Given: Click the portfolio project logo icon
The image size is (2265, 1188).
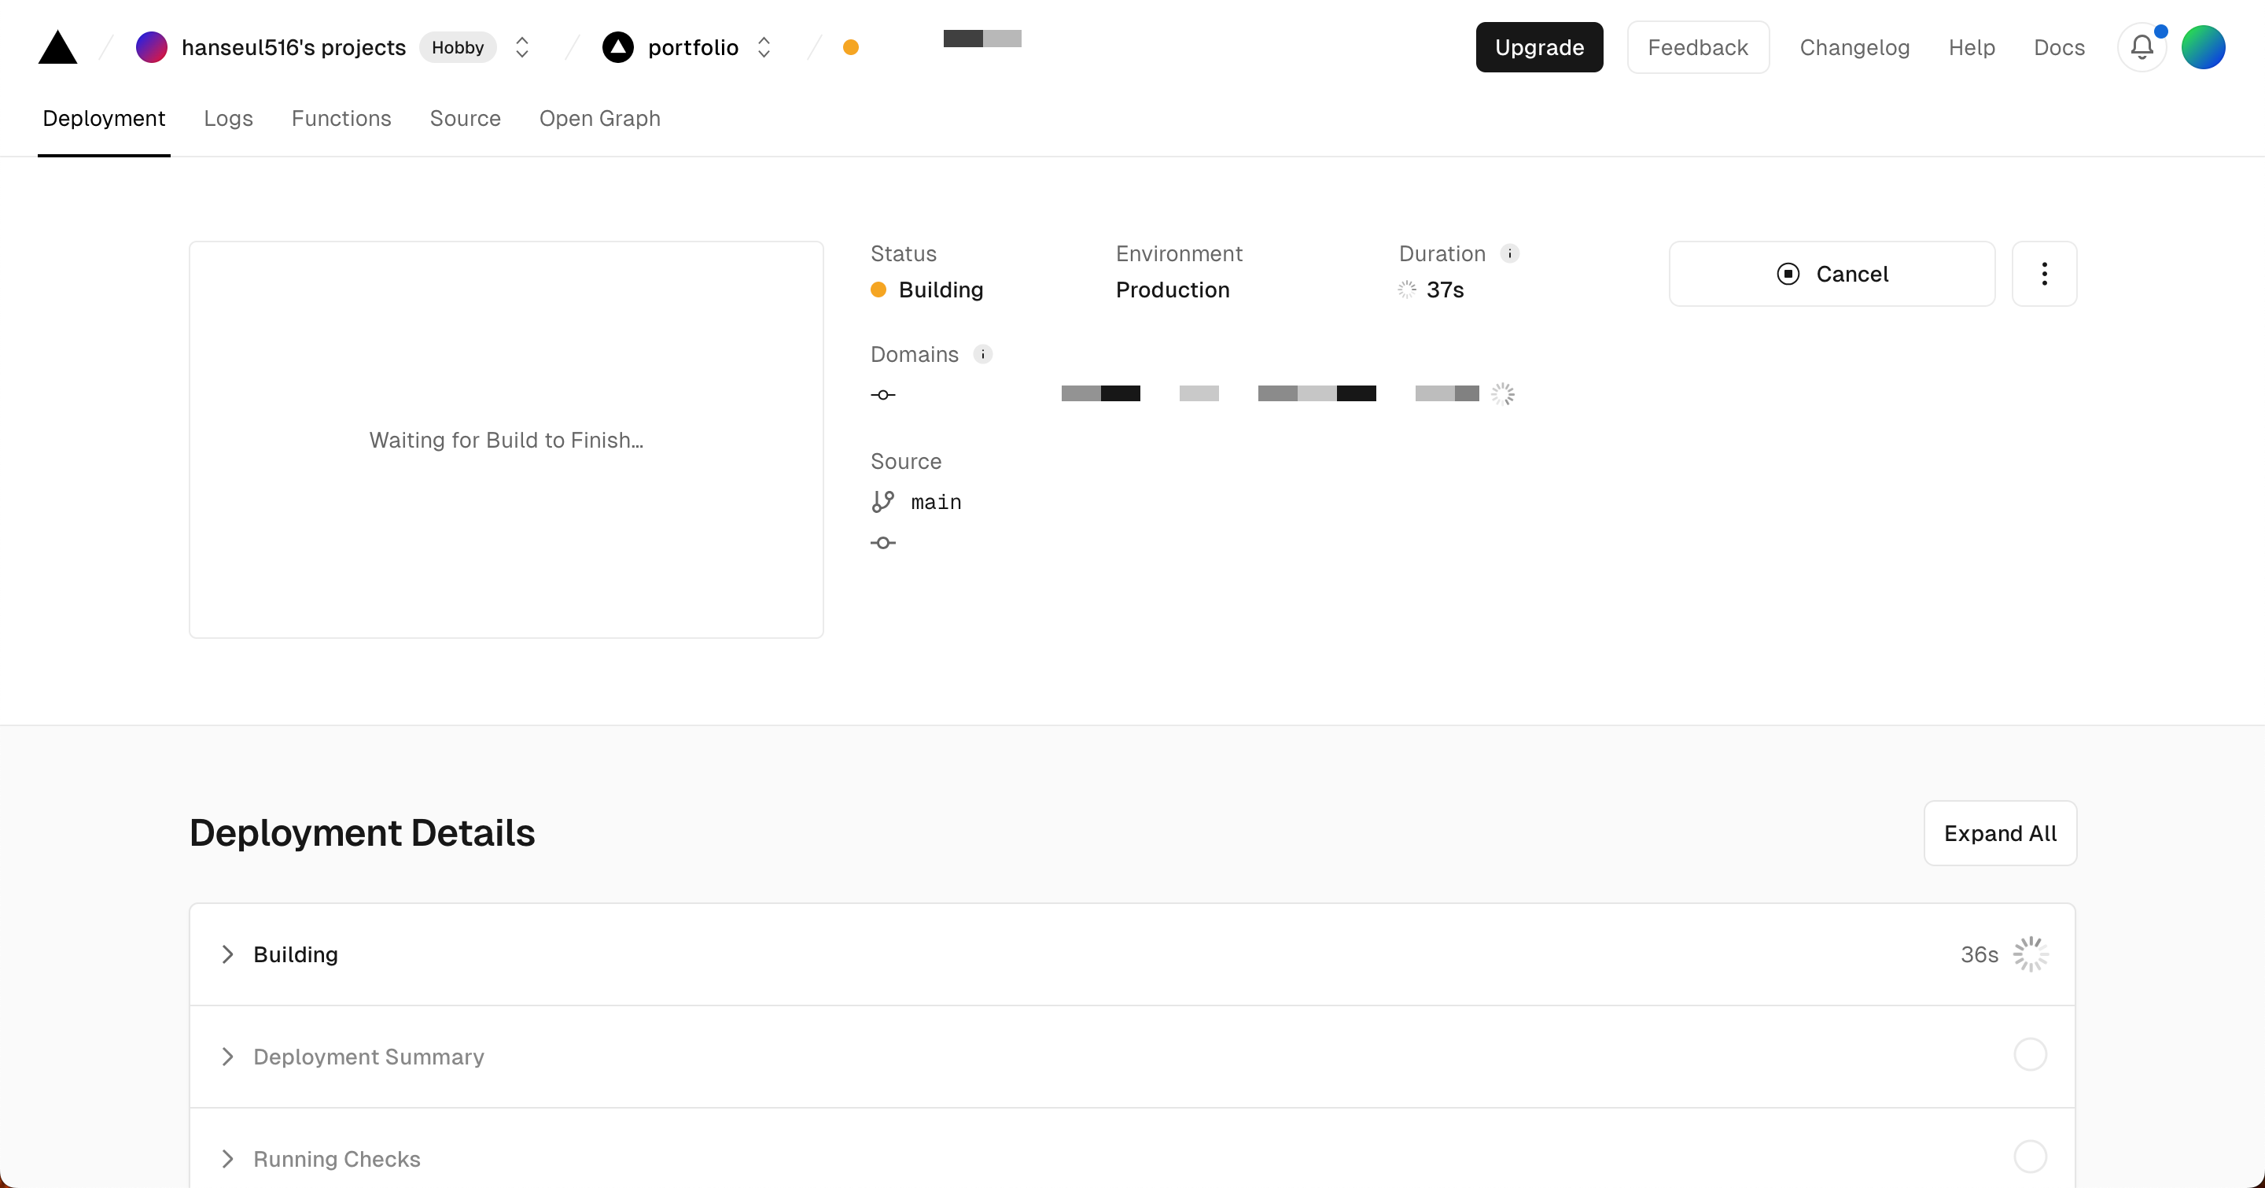Looking at the screenshot, I should coord(618,47).
